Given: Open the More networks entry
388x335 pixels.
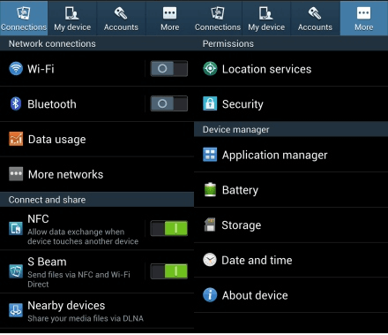Looking at the screenshot, I should click(x=97, y=174).
